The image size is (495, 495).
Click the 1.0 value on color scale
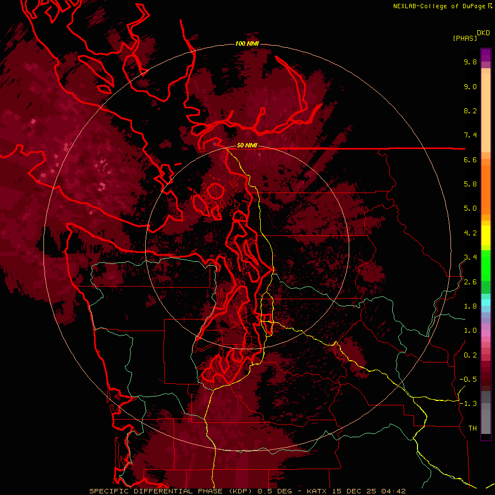[470, 331]
